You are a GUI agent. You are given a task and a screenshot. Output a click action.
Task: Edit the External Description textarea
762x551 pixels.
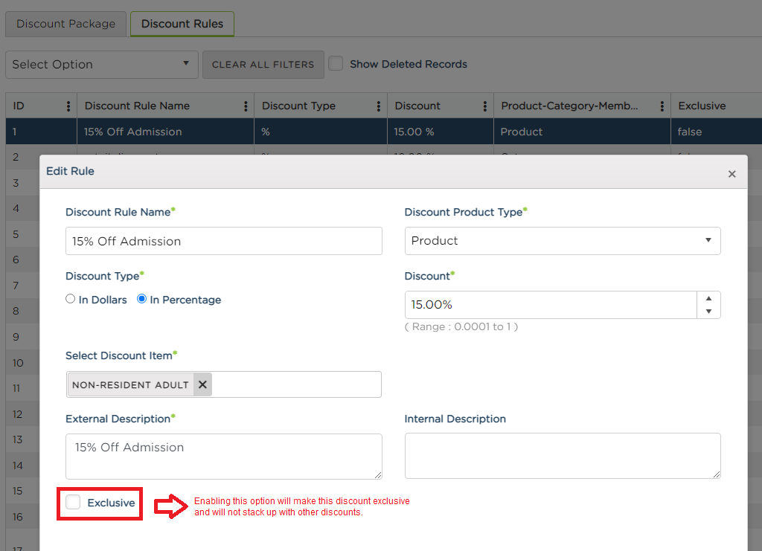223,457
